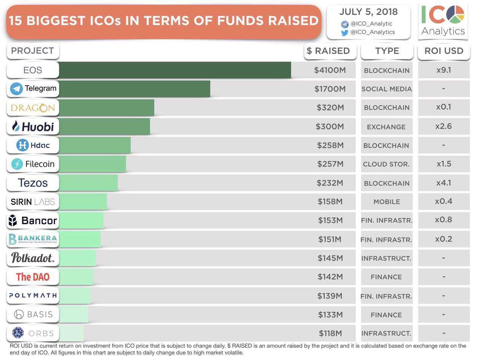Click the TYPE column header
Viewport: 483px width, 356px height.
pos(387,51)
